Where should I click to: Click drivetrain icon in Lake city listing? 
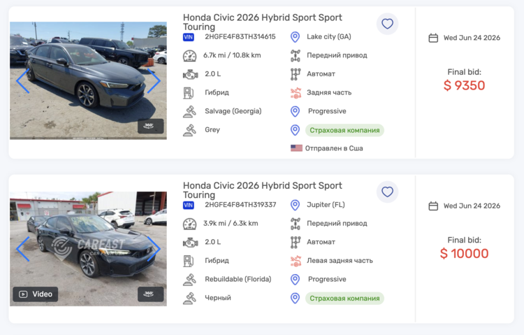(x=296, y=55)
